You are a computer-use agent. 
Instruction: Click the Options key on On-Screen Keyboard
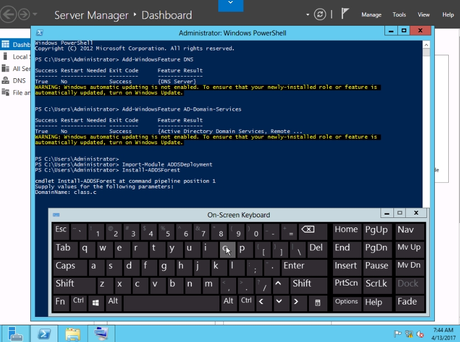click(x=346, y=302)
